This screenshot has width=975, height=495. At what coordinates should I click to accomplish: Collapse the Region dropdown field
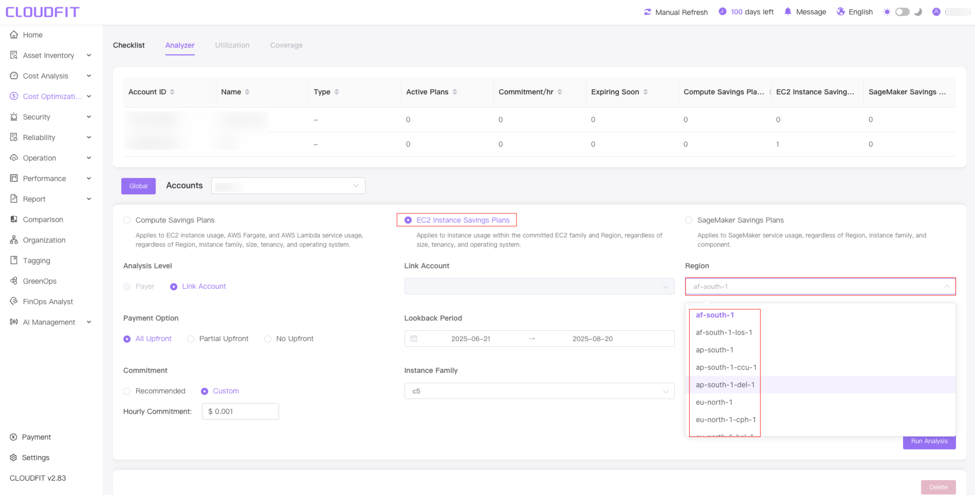[x=820, y=286]
